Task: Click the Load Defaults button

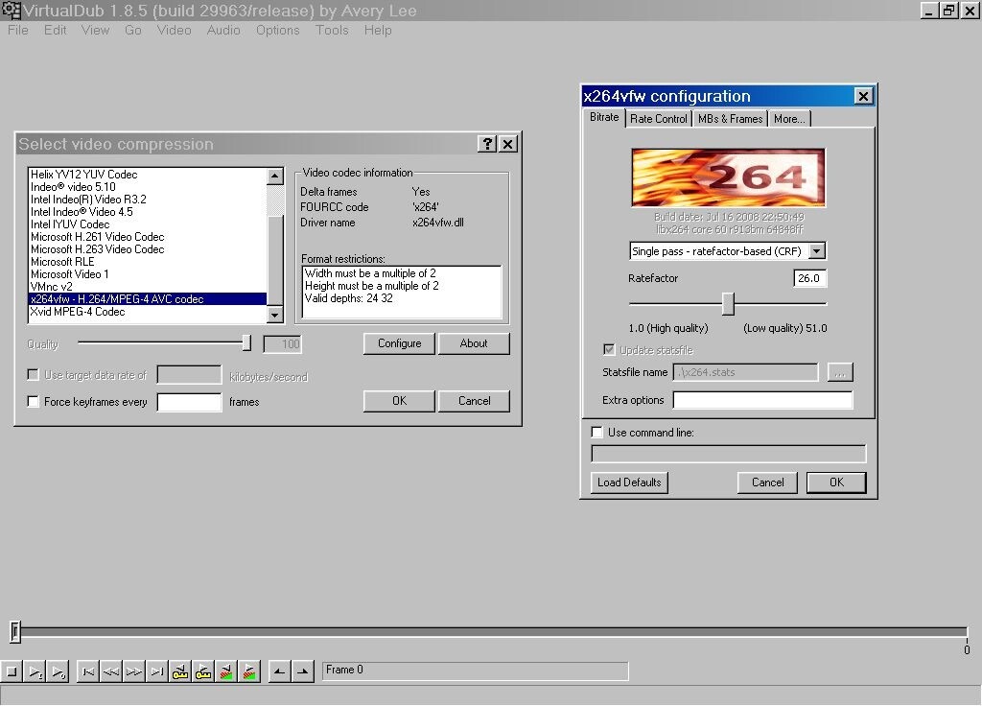Action: (628, 482)
